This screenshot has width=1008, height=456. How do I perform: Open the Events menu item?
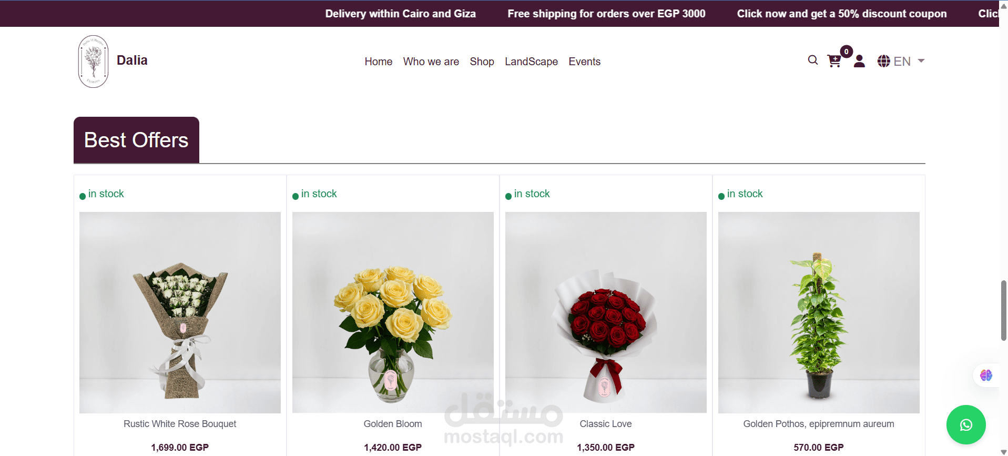tap(584, 62)
